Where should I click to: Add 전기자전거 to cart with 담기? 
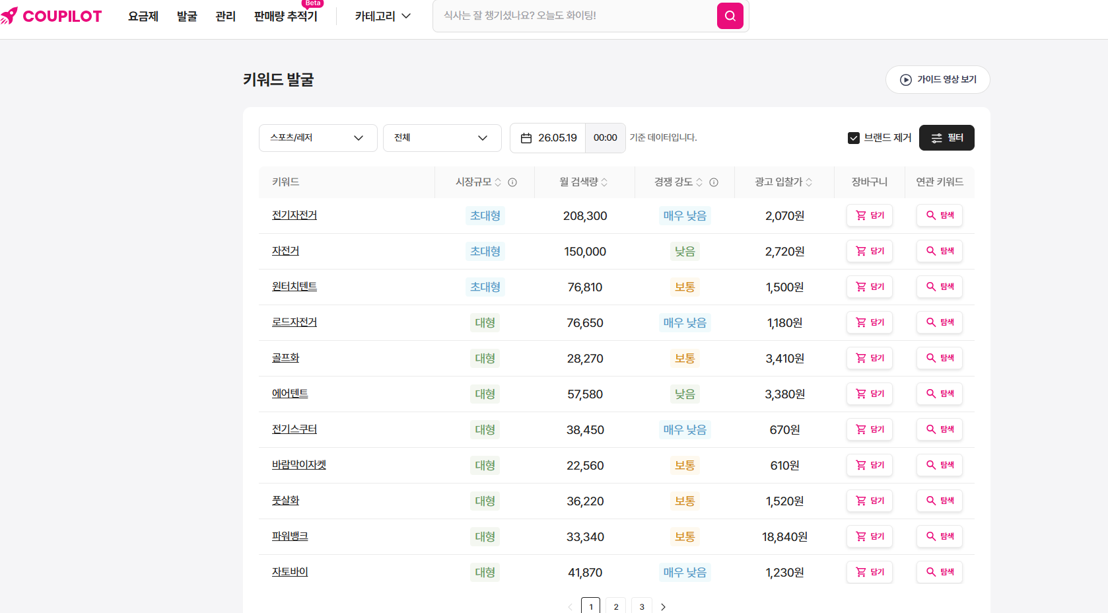coord(870,215)
